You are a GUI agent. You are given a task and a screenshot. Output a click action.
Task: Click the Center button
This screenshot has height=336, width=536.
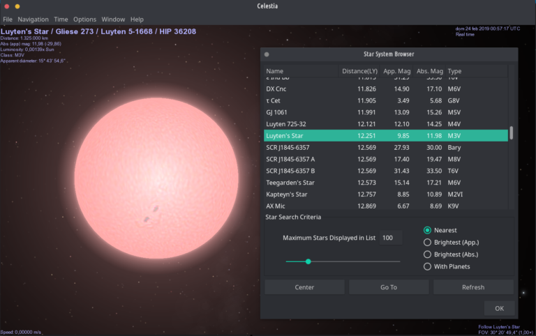[x=304, y=287]
